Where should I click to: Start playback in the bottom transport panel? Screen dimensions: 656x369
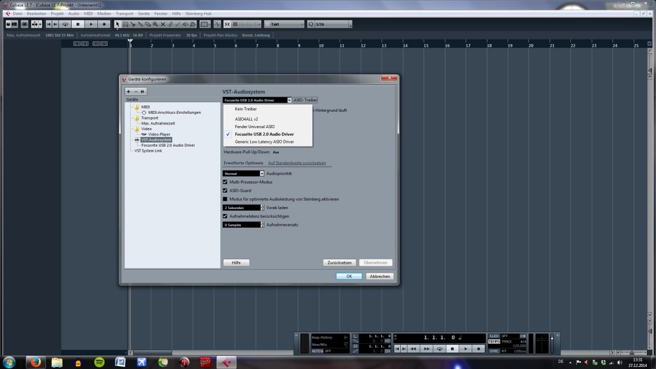(x=465, y=348)
